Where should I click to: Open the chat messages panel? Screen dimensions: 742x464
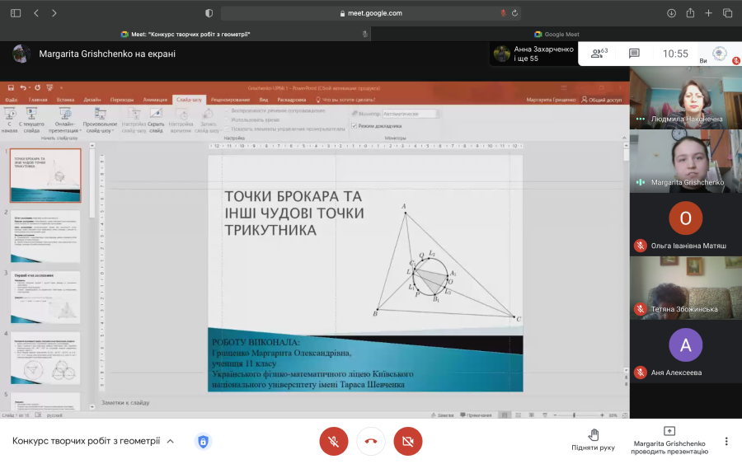point(634,54)
